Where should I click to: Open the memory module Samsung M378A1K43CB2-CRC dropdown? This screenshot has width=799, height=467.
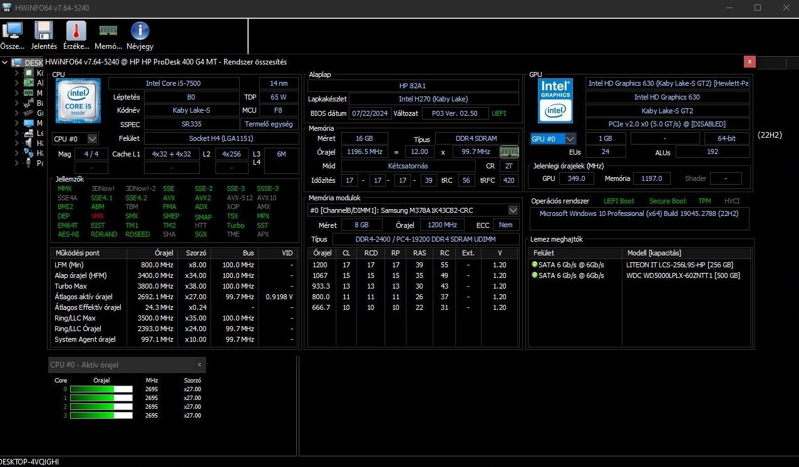click(414, 210)
